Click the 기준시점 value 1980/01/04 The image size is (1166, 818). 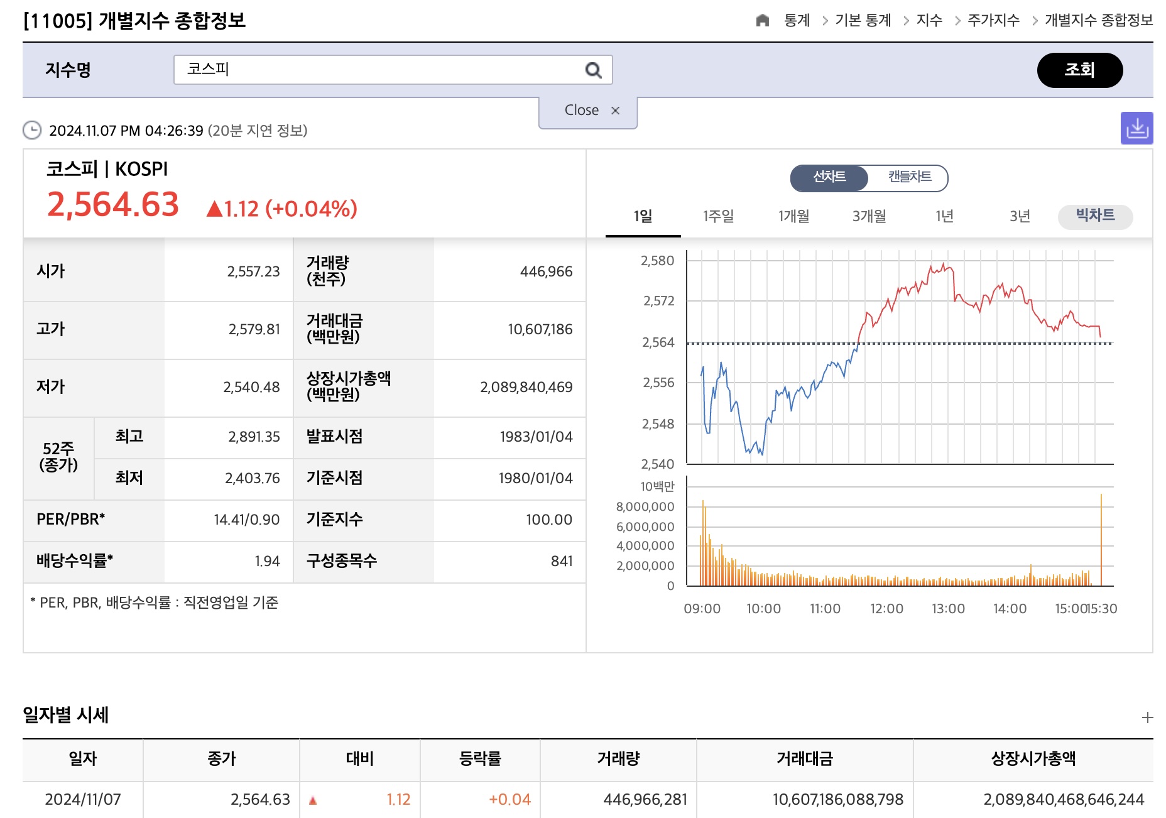pos(535,478)
